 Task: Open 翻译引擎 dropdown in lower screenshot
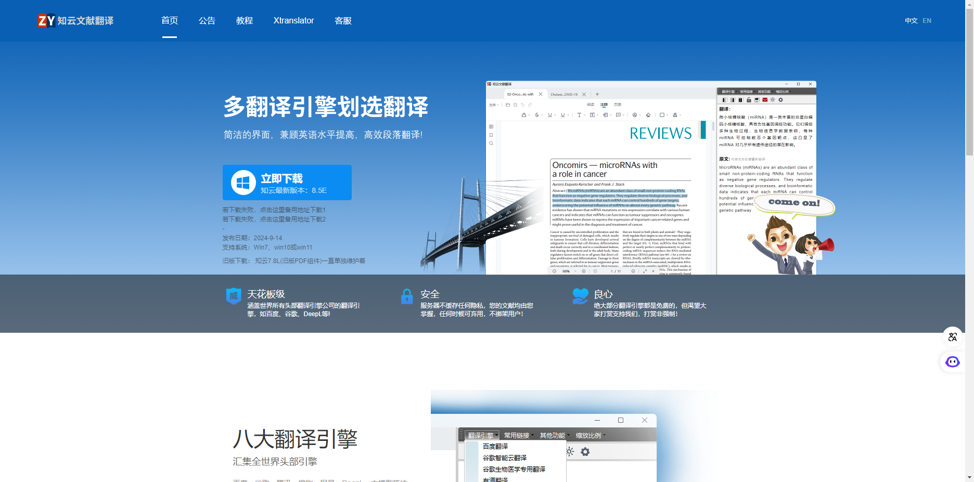pyautogui.click(x=483, y=436)
